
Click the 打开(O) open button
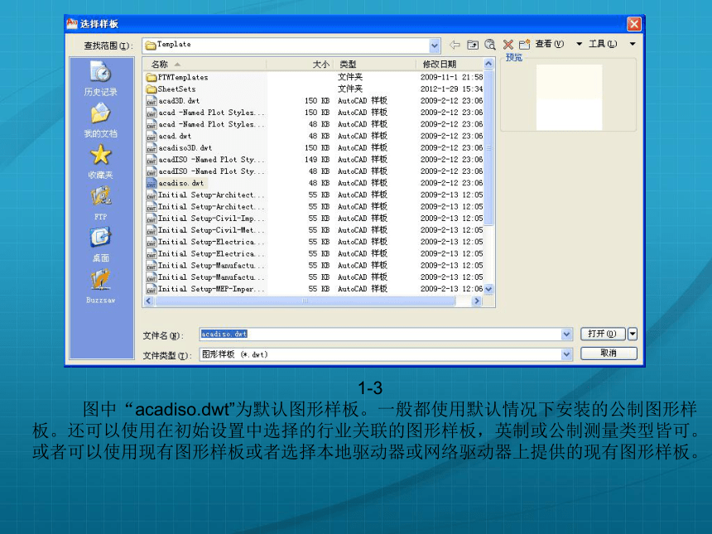[603, 334]
